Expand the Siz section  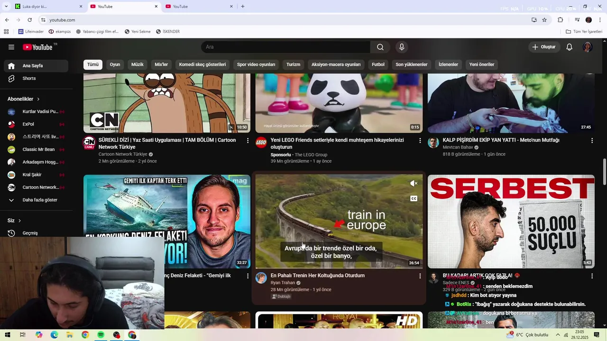14,220
